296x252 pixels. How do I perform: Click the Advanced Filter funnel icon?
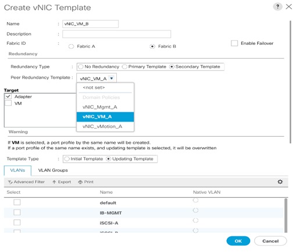point(10,182)
